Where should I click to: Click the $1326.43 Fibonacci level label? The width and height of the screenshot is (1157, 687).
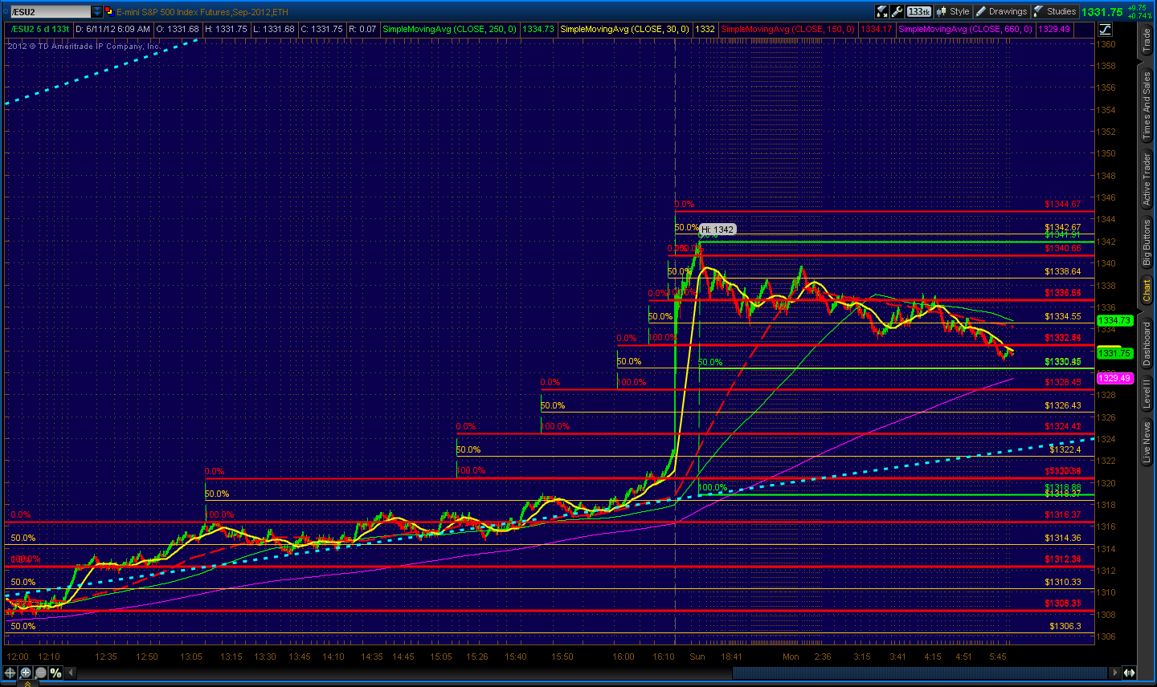click(x=1062, y=406)
